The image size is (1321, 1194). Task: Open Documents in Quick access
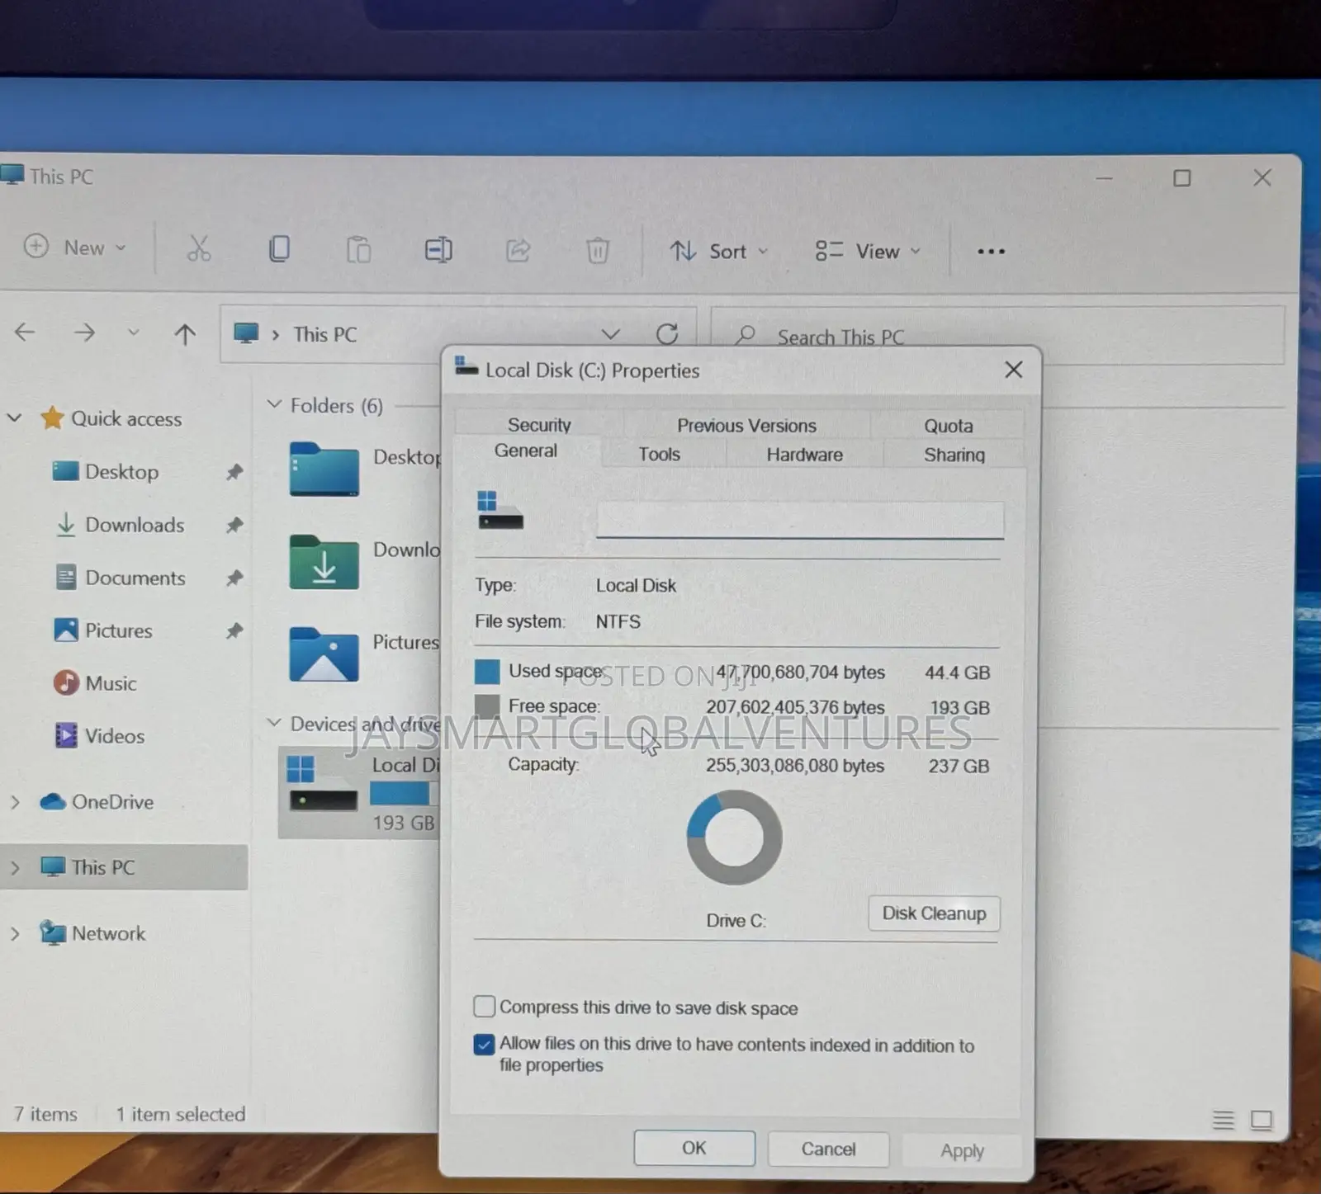point(120,578)
